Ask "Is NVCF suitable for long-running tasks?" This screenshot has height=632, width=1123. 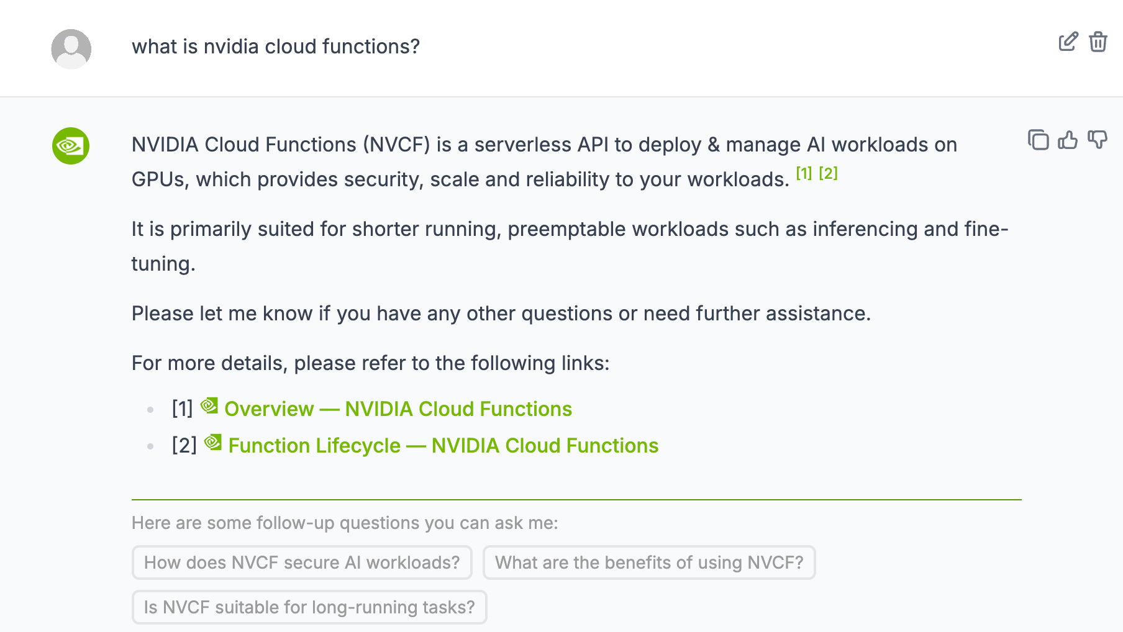309,607
